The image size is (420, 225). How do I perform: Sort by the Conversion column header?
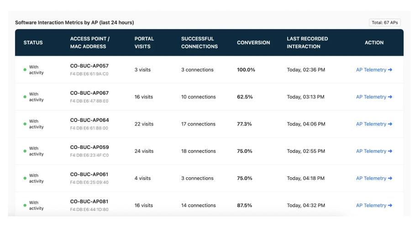click(x=253, y=43)
